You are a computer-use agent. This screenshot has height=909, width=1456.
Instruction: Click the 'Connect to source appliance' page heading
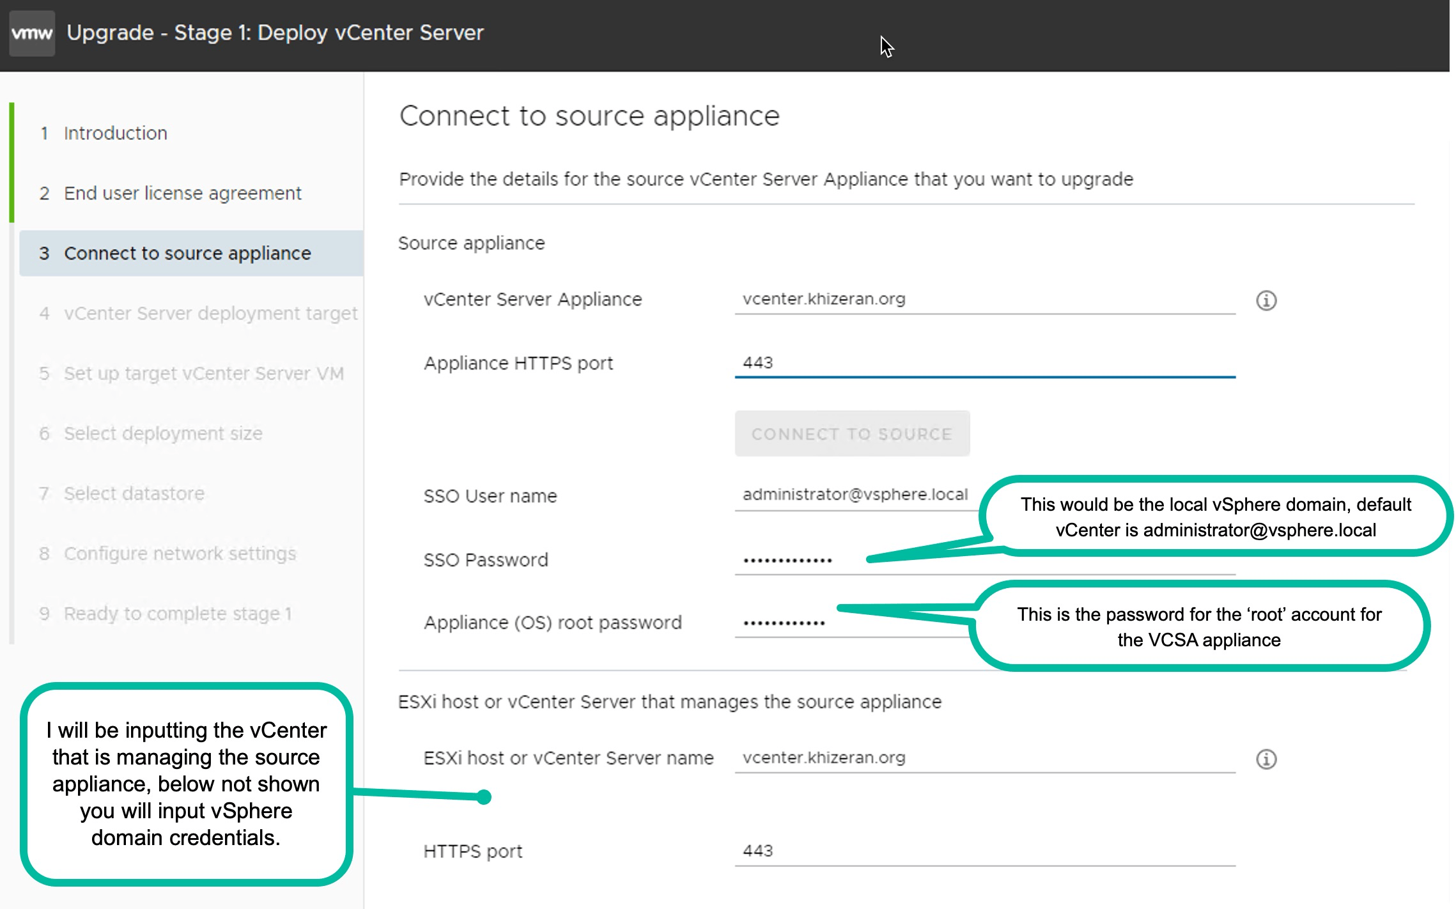coord(589,116)
